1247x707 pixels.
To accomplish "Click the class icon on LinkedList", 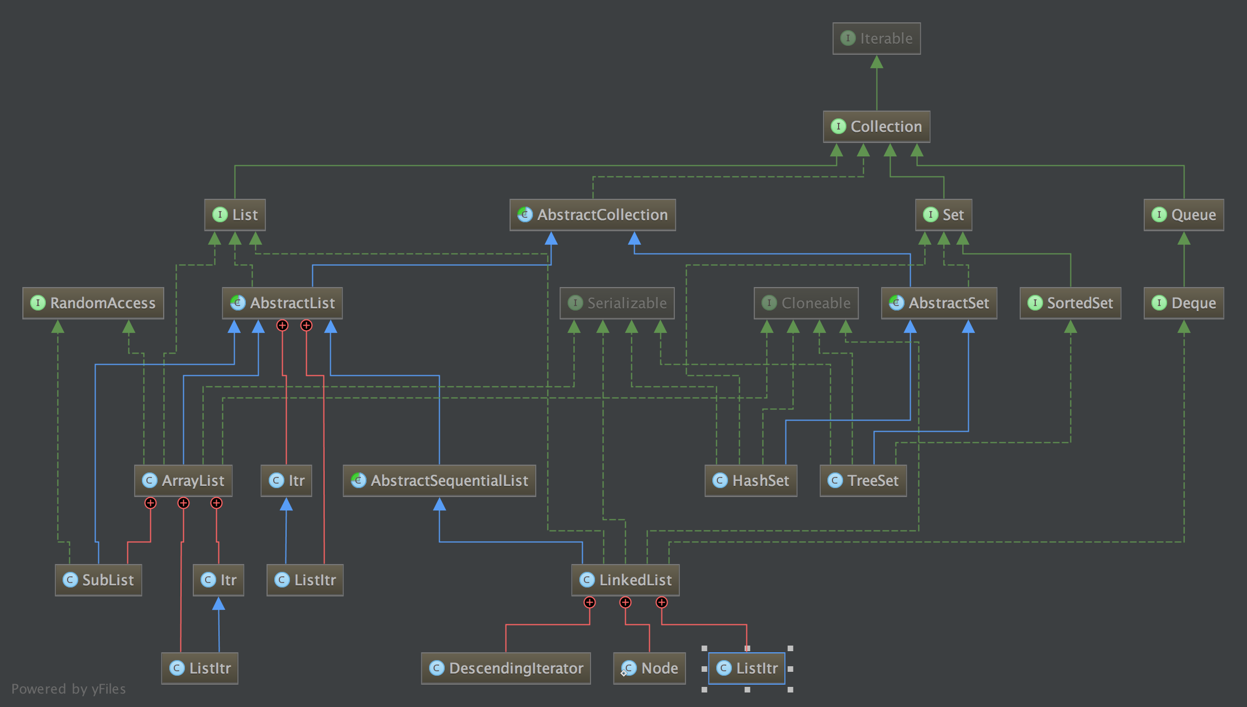I will pos(587,580).
